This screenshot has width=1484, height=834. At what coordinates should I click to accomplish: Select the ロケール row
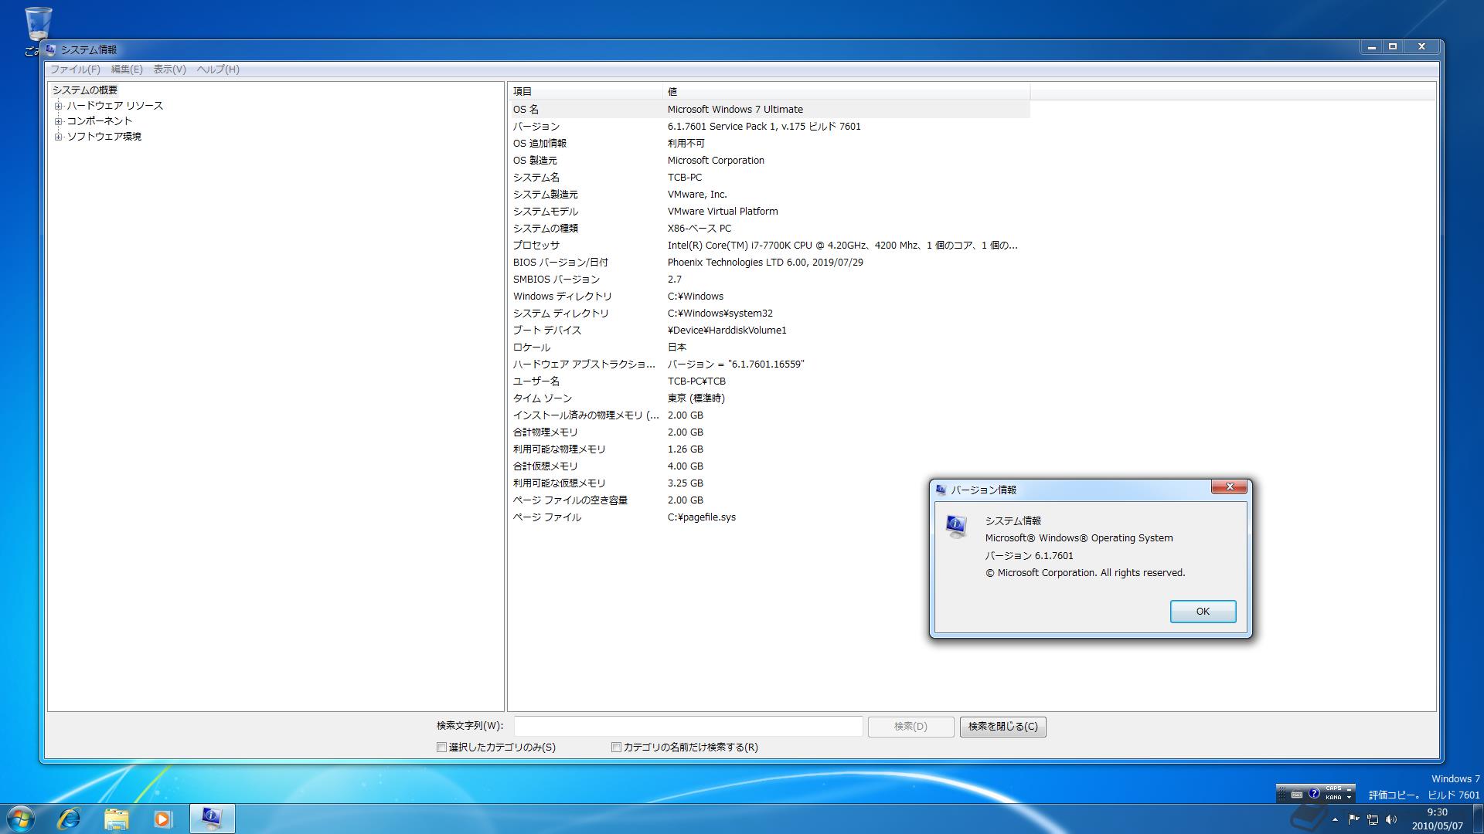tap(769, 347)
